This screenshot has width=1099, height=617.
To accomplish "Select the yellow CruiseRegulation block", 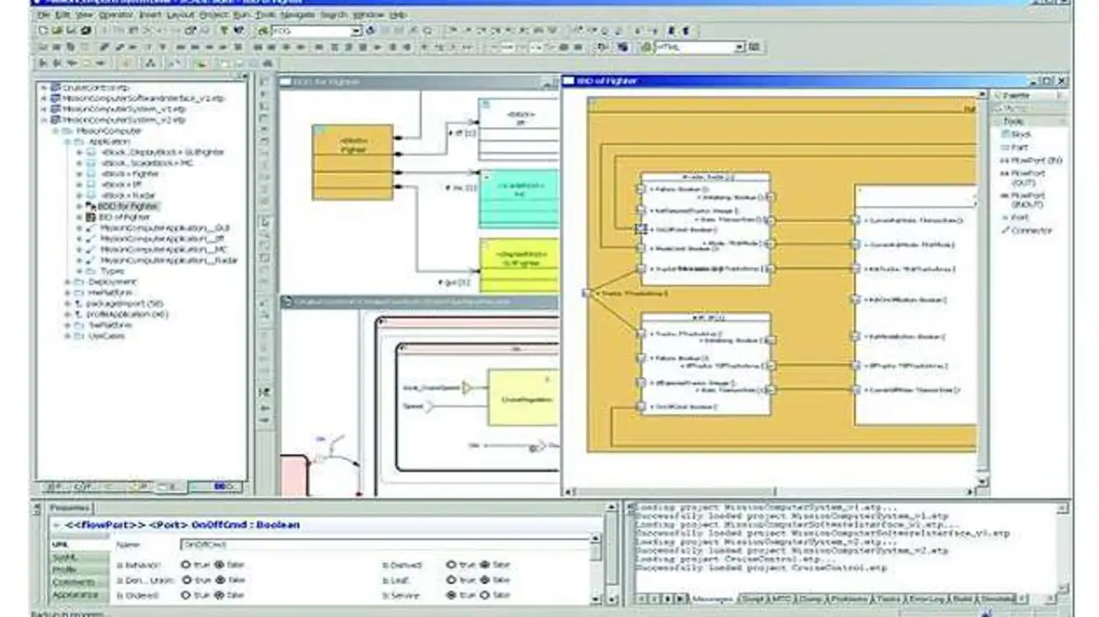I will 524,397.
